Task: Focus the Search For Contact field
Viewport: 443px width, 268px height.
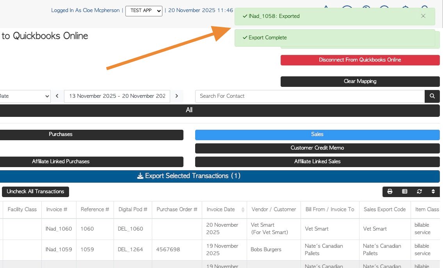Action: coord(310,96)
